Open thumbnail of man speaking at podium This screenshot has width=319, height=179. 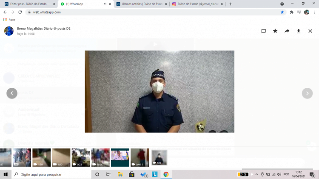point(120,157)
